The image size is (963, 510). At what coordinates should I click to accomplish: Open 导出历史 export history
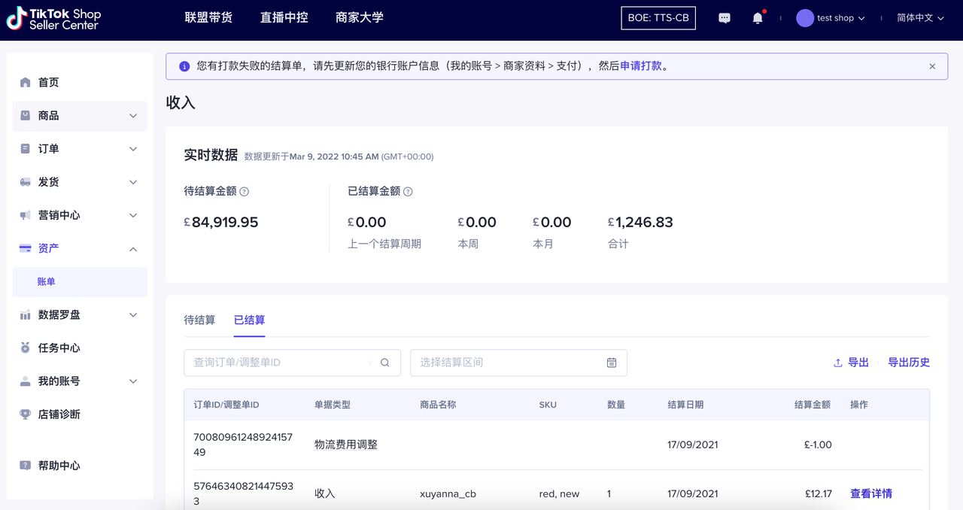pyautogui.click(x=909, y=363)
